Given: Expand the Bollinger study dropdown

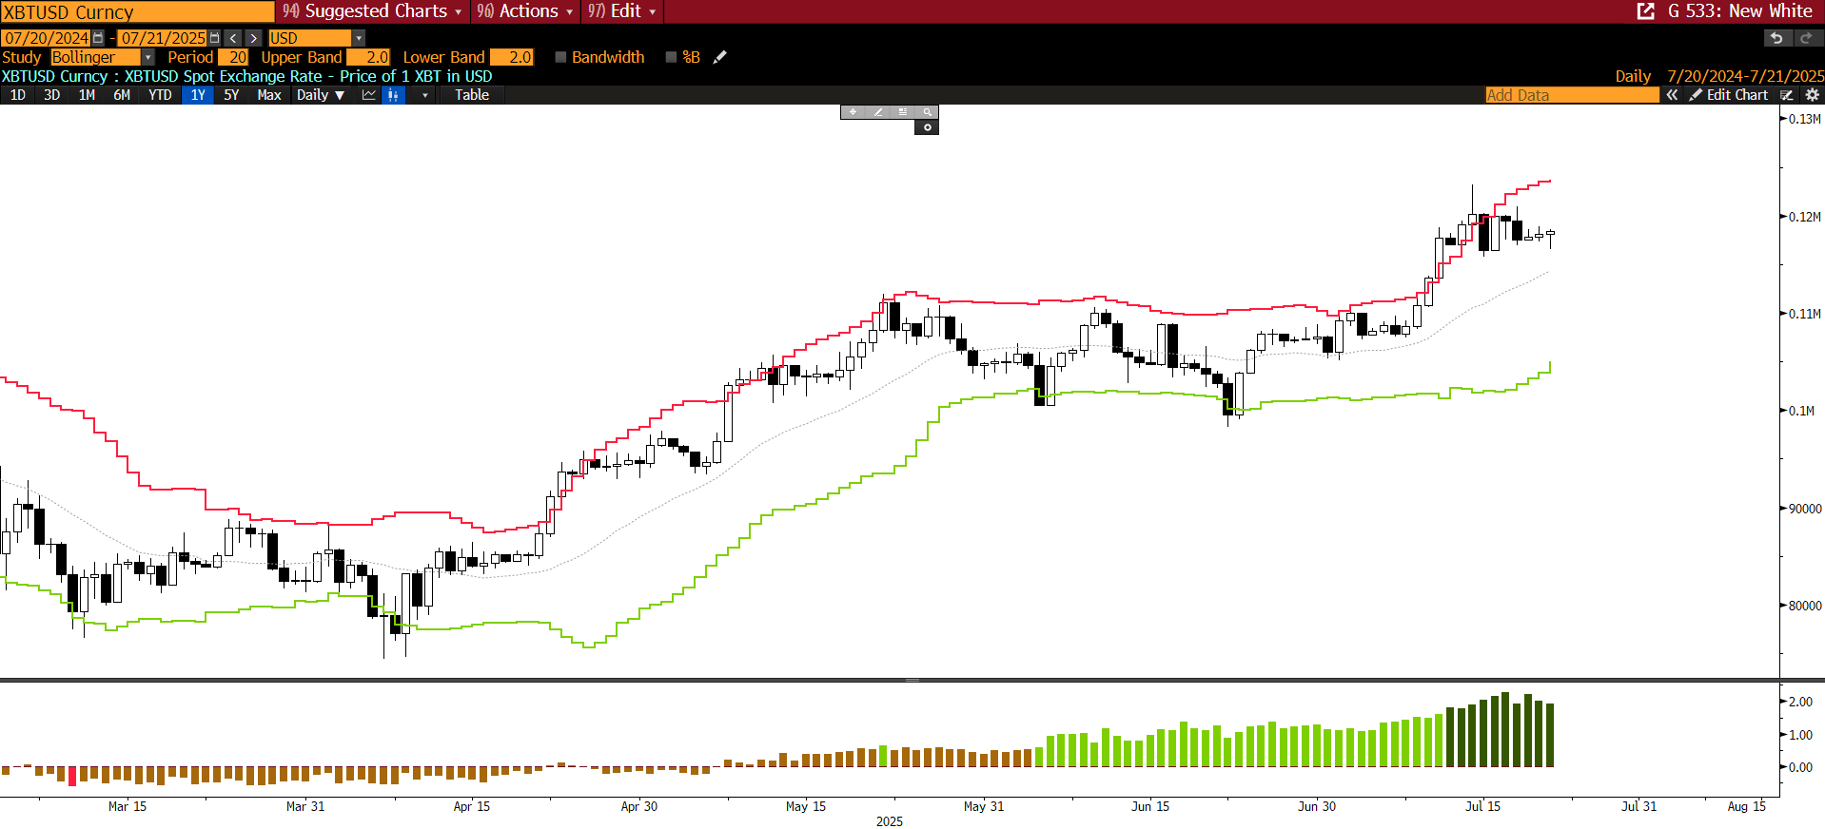Looking at the screenshot, I should click(x=147, y=57).
